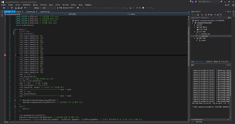The width and height of the screenshot is (235, 124).
Task: Expand function.cpp in Solution Explorer
Action: [x=197, y=34]
